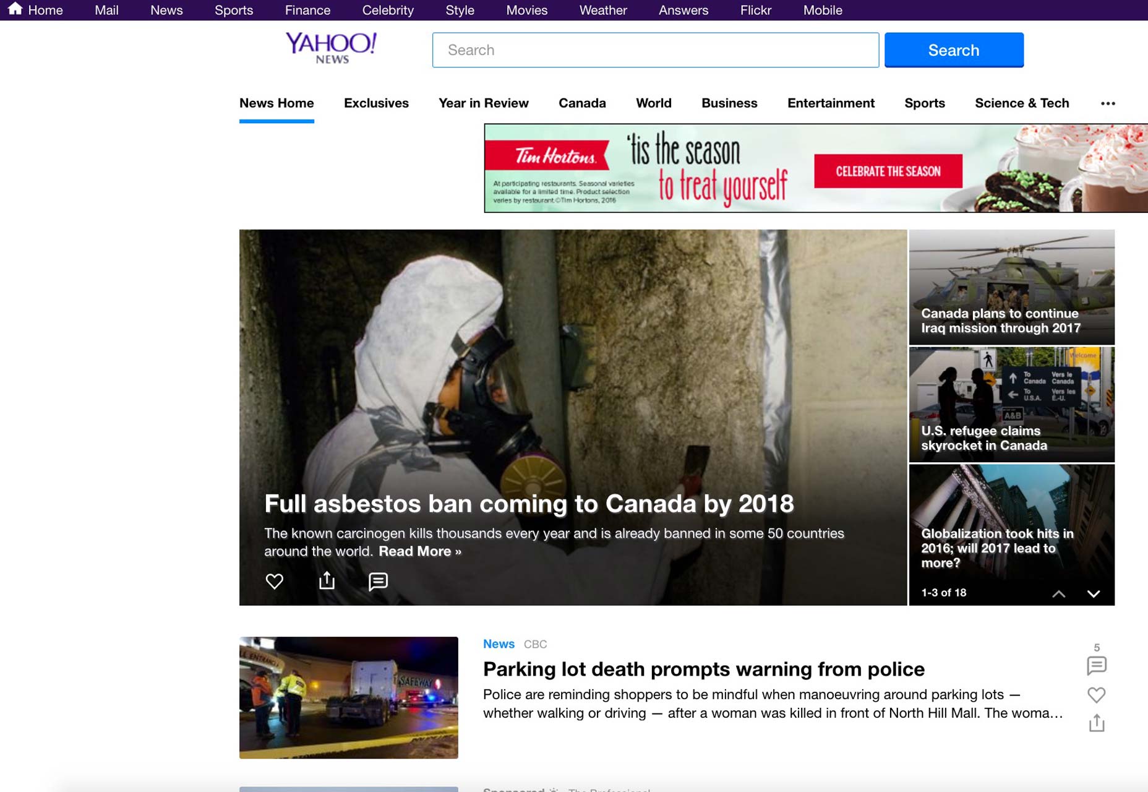Switch to the World tab
The width and height of the screenshot is (1148, 792).
(654, 103)
